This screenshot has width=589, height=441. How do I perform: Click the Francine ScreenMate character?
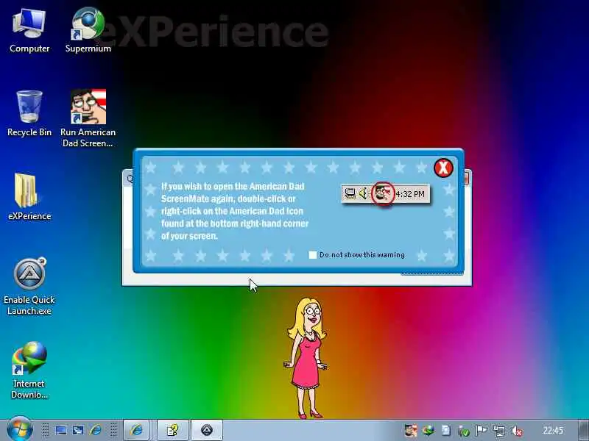306,358
